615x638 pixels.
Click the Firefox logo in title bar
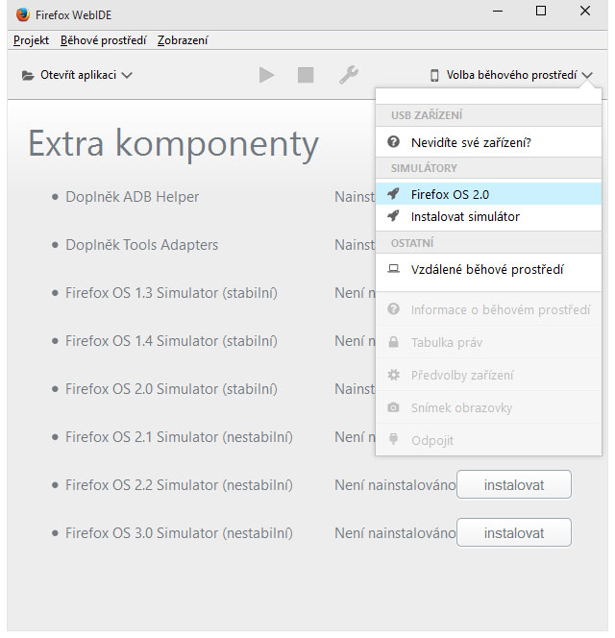tap(22, 12)
